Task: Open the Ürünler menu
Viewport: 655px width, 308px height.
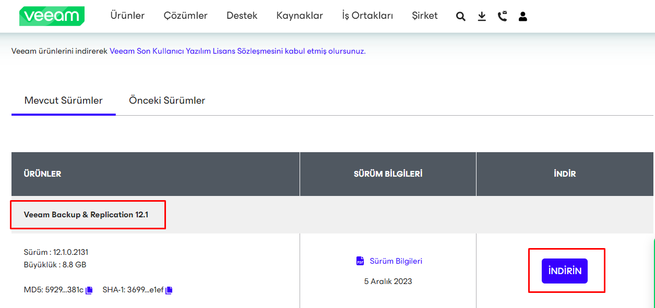Action: (127, 16)
